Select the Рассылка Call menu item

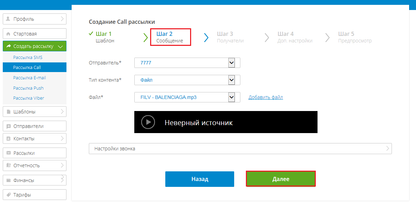[34, 68]
